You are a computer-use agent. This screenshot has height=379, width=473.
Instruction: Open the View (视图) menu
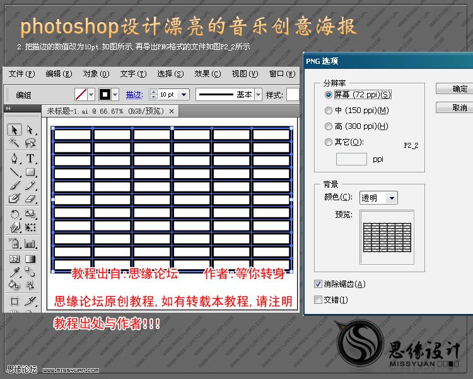[245, 74]
